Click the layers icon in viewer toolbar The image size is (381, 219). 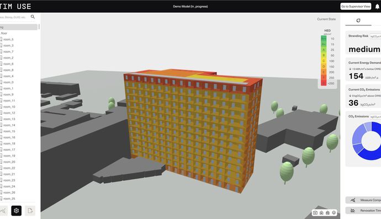334,213
